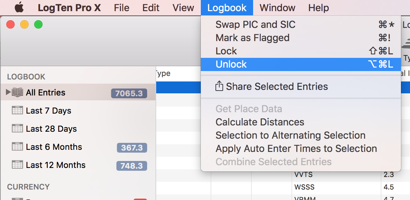Click the 7065.3 hours badge
Image resolution: width=410 pixels, height=200 pixels.
129,93
